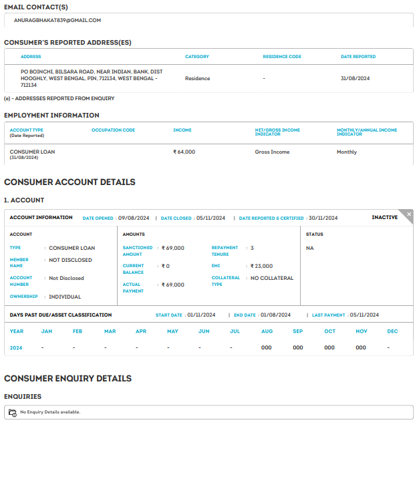This screenshot has height=493, width=419.
Task: Click the EMI value ₹ 23,000
Action: 261,266
